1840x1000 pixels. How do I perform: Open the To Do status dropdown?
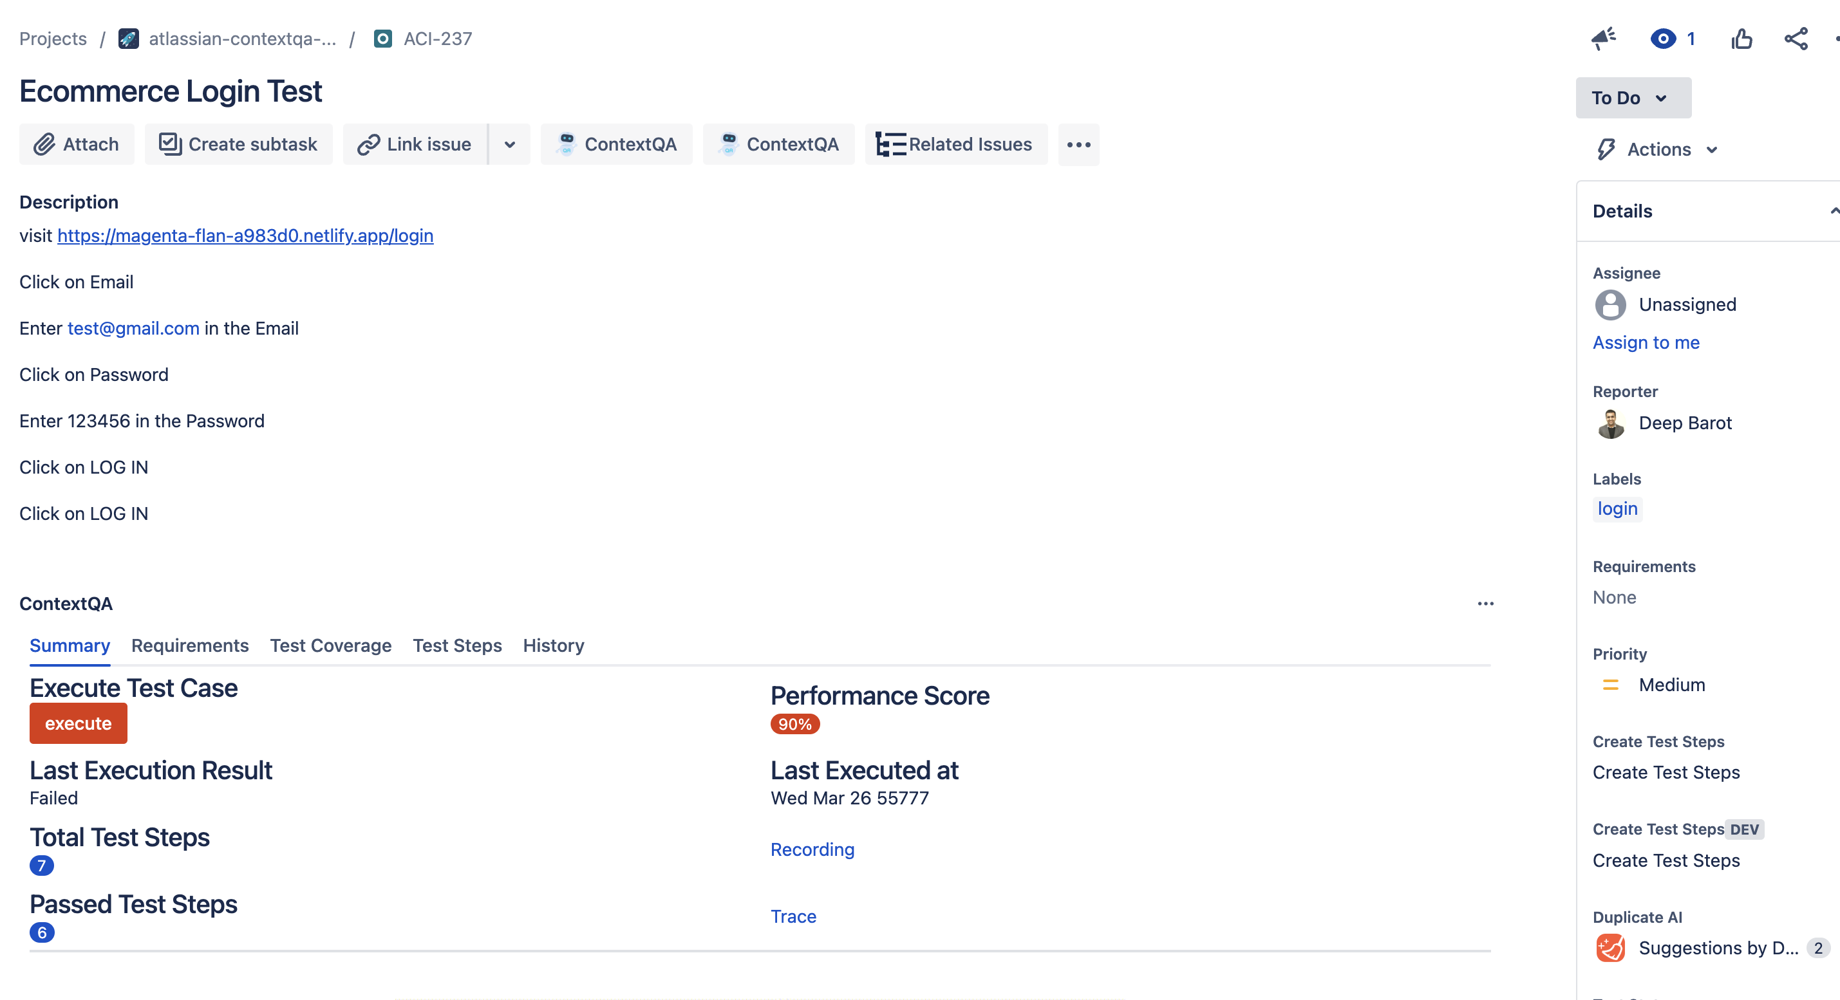coord(1632,98)
